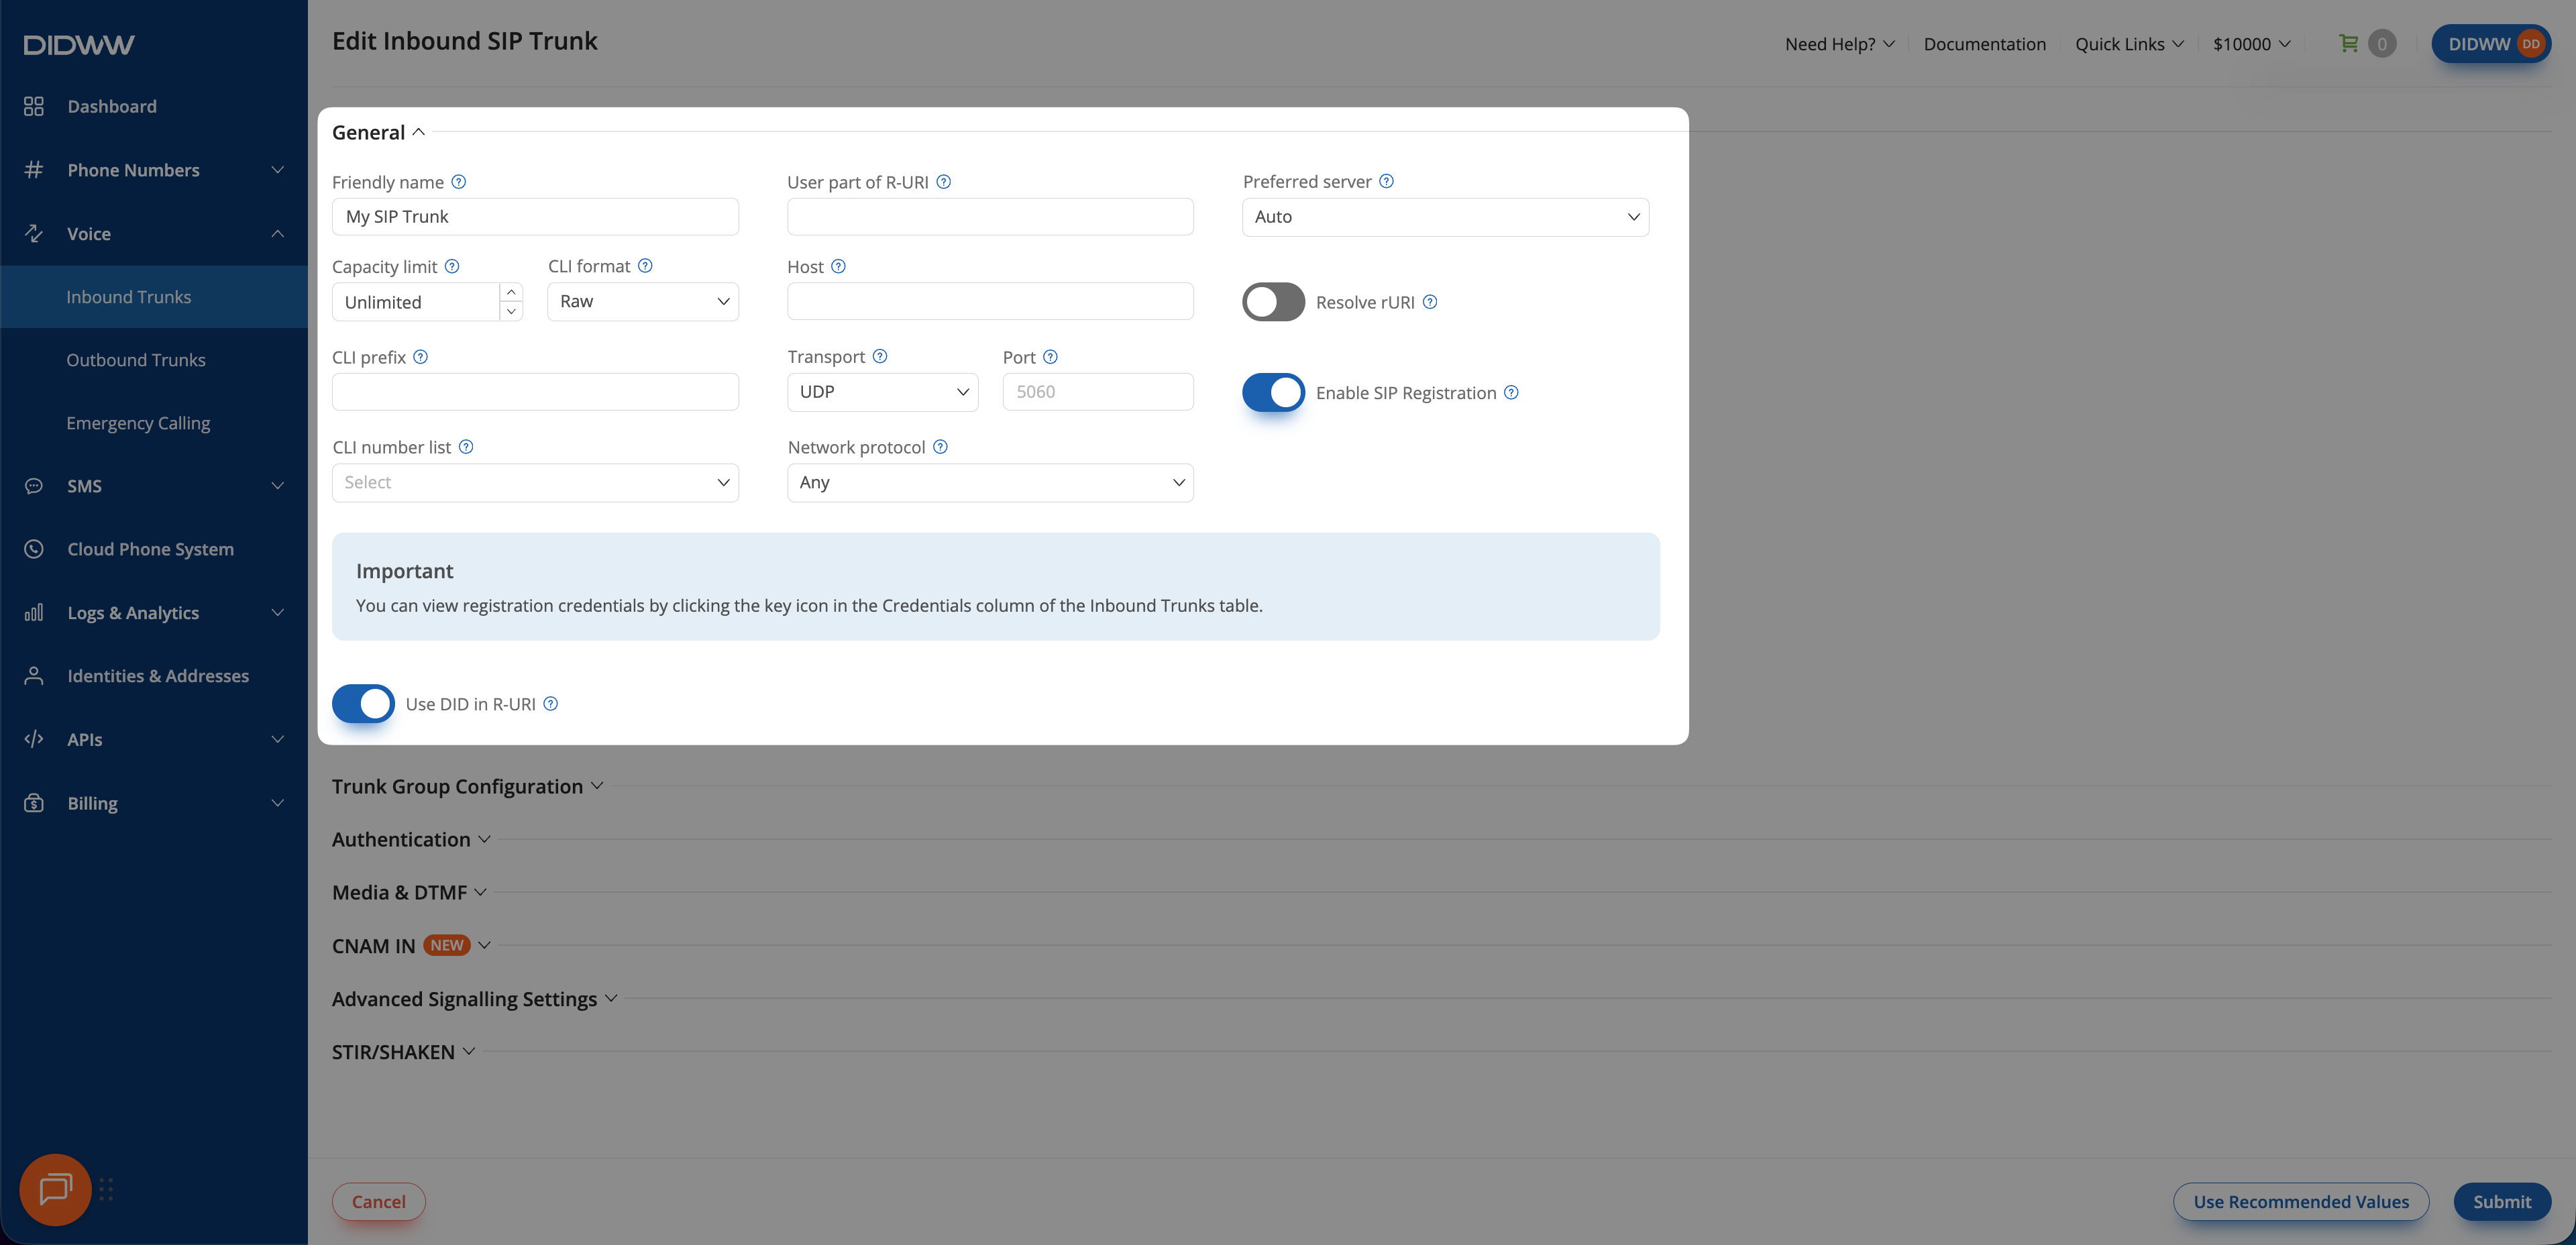Click the Enable SIP Registration help icon

[1511, 392]
